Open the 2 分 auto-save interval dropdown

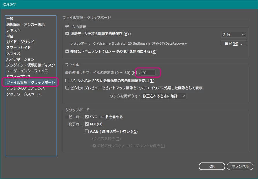(233, 34)
